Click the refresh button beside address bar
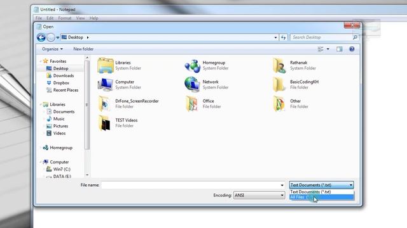407x228 pixels. [283, 37]
